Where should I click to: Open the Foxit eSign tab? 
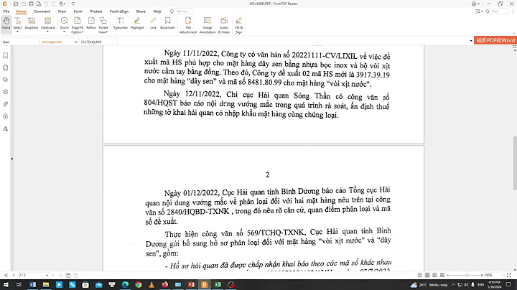point(119,11)
